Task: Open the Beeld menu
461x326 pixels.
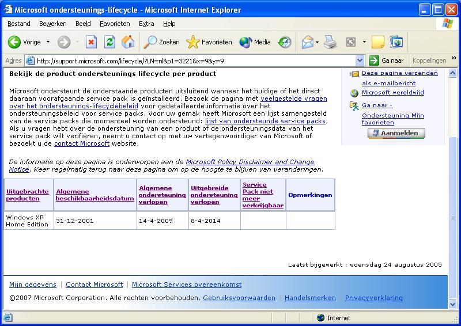Action: point(83,24)
